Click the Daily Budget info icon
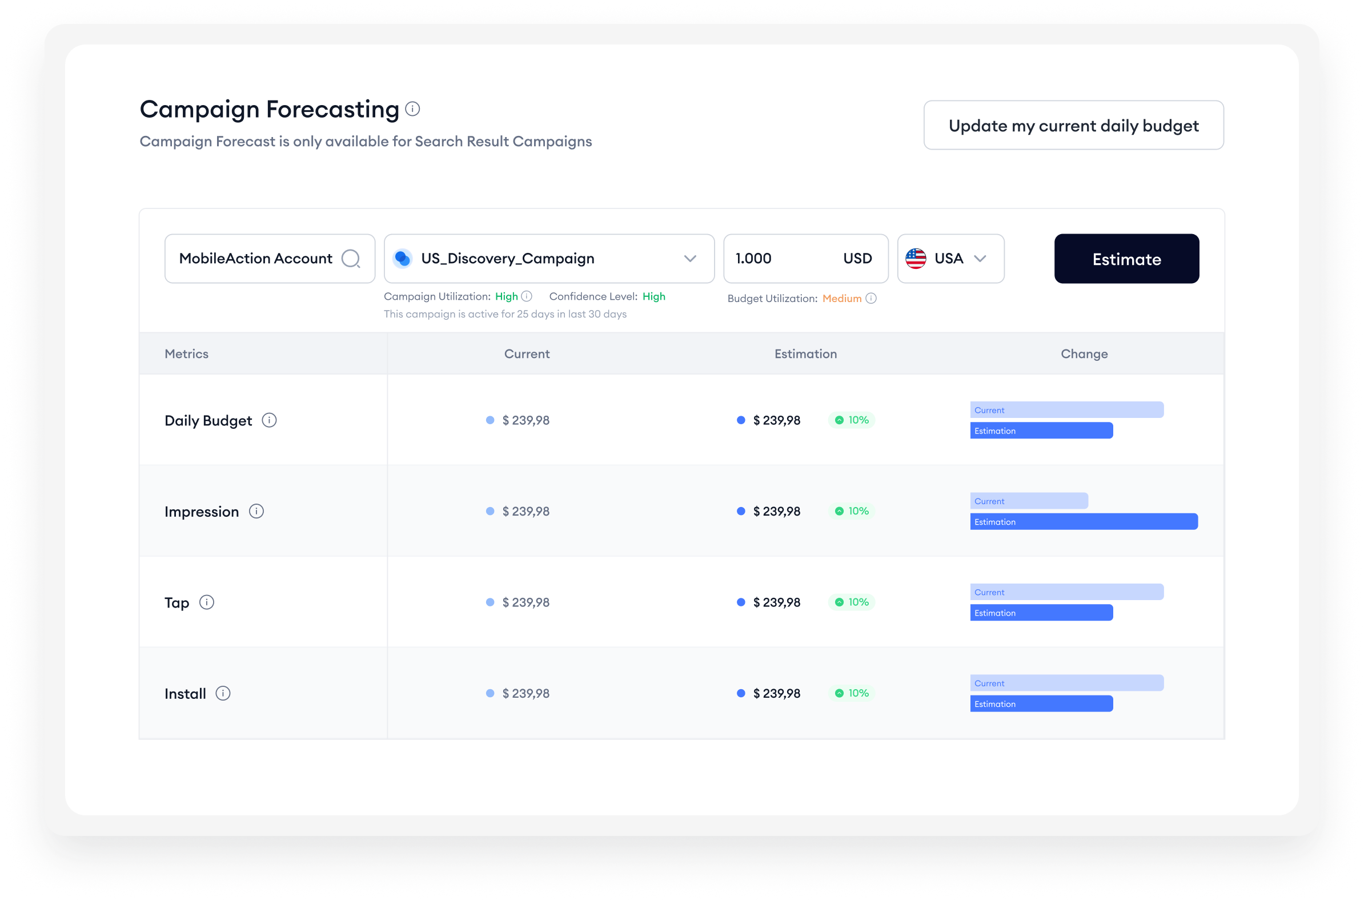This screenshot has height=901, width=1364. (x=269, y=420)
